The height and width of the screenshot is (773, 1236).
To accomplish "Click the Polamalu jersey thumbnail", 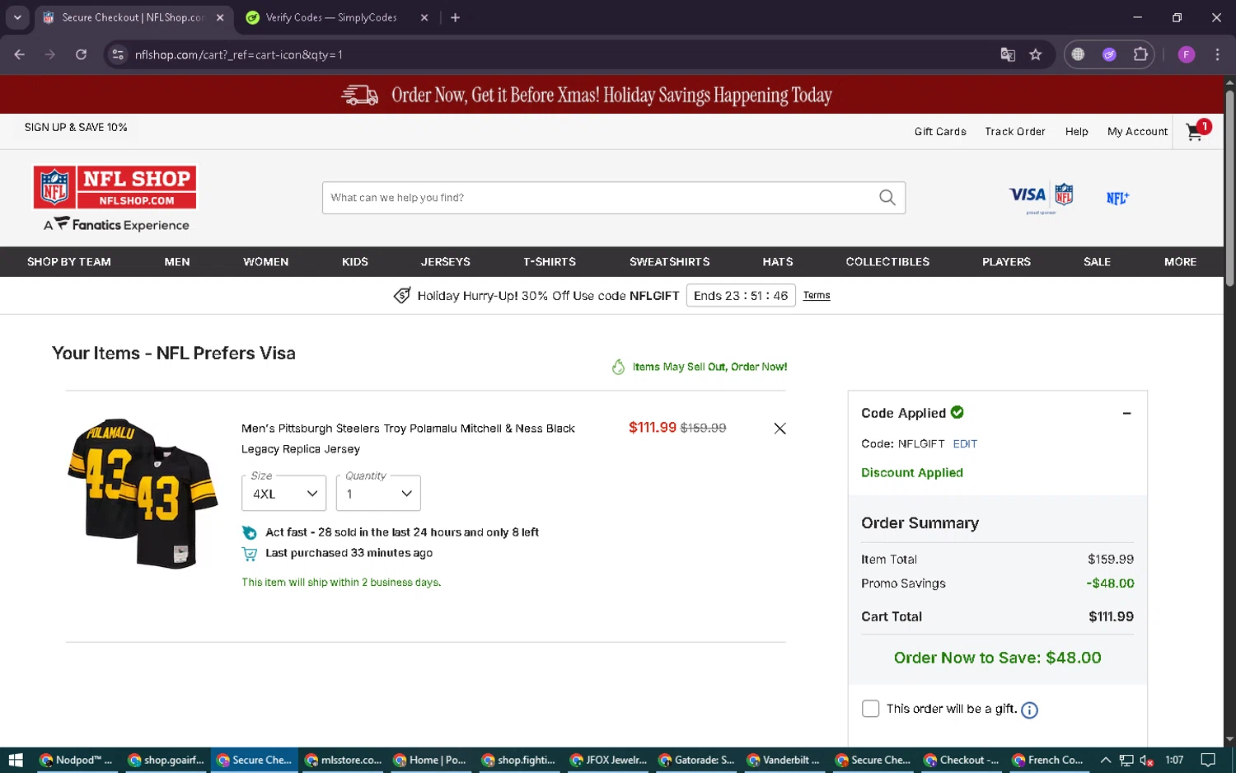I will pyautogui.click(x=143, y=494).
